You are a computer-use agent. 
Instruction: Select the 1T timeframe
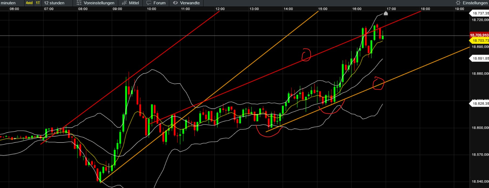[x=38, y=3]
